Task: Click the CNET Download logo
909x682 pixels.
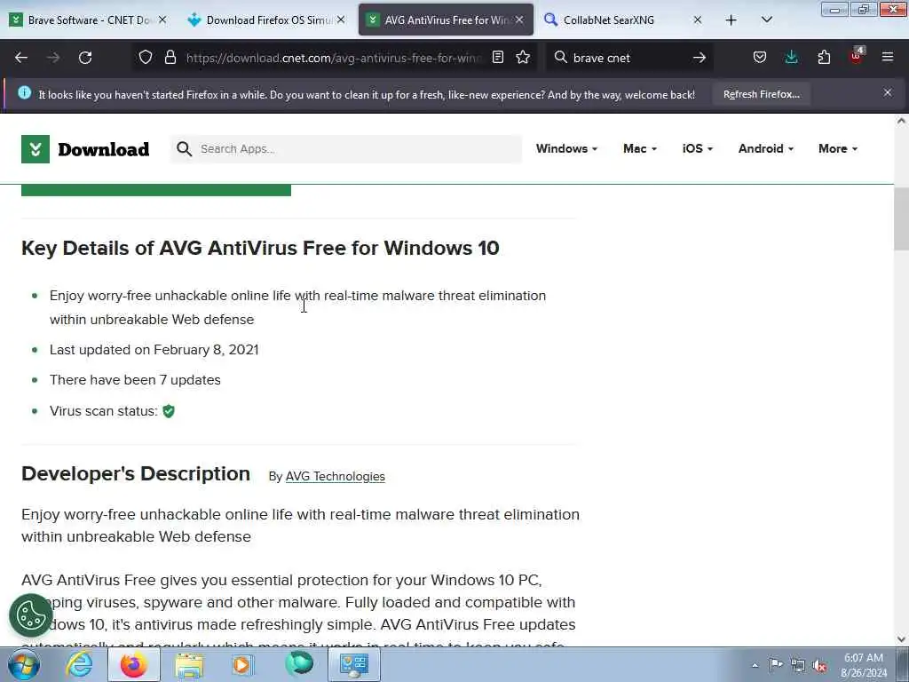Action: (85, 149)
